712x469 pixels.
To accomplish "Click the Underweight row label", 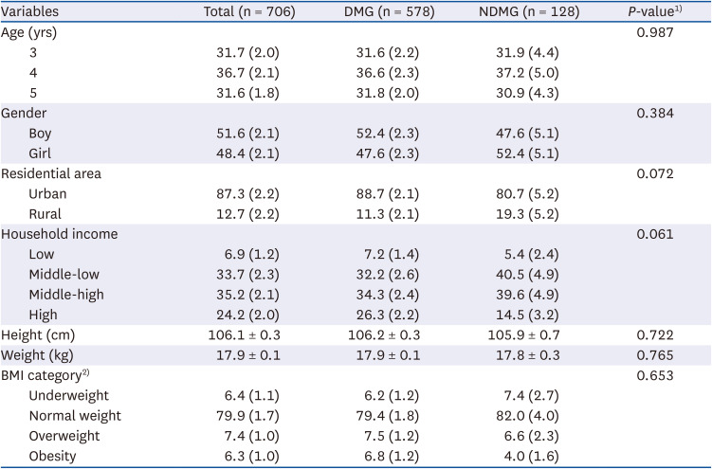I will [68, 394].
